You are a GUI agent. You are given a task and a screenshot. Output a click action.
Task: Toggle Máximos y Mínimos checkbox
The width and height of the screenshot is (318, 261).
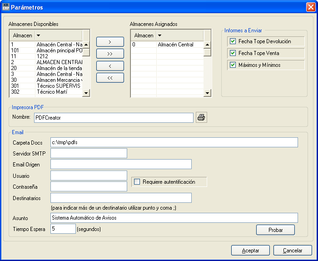coord(233,65)
